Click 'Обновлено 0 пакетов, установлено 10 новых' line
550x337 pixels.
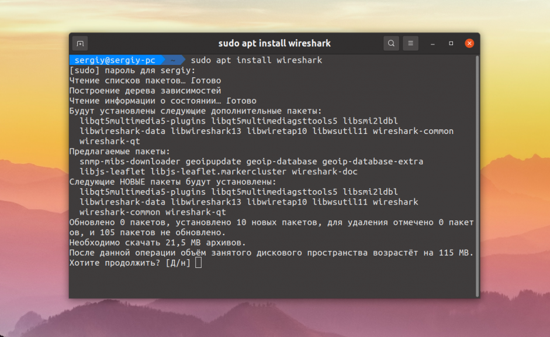(x=271, y=222)
